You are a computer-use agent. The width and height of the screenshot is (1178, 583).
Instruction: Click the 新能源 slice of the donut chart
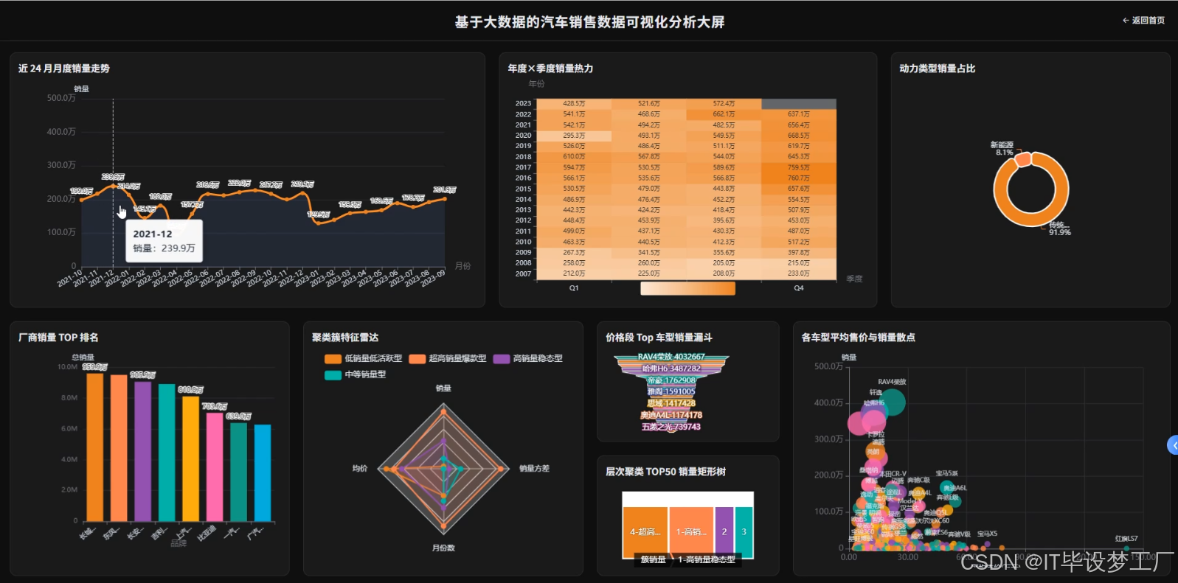(1023, 158)
